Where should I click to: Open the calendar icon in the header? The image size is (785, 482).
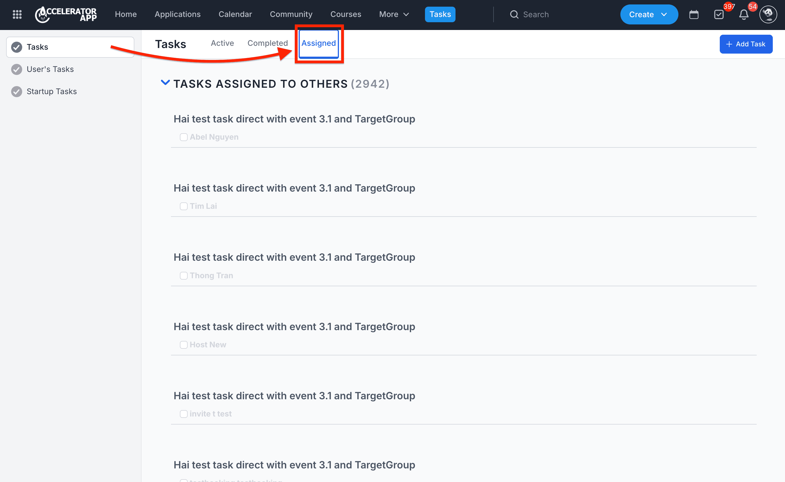point(693,14)
